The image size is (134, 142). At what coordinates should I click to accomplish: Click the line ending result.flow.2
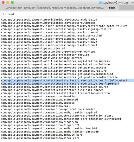coord(49,42)
